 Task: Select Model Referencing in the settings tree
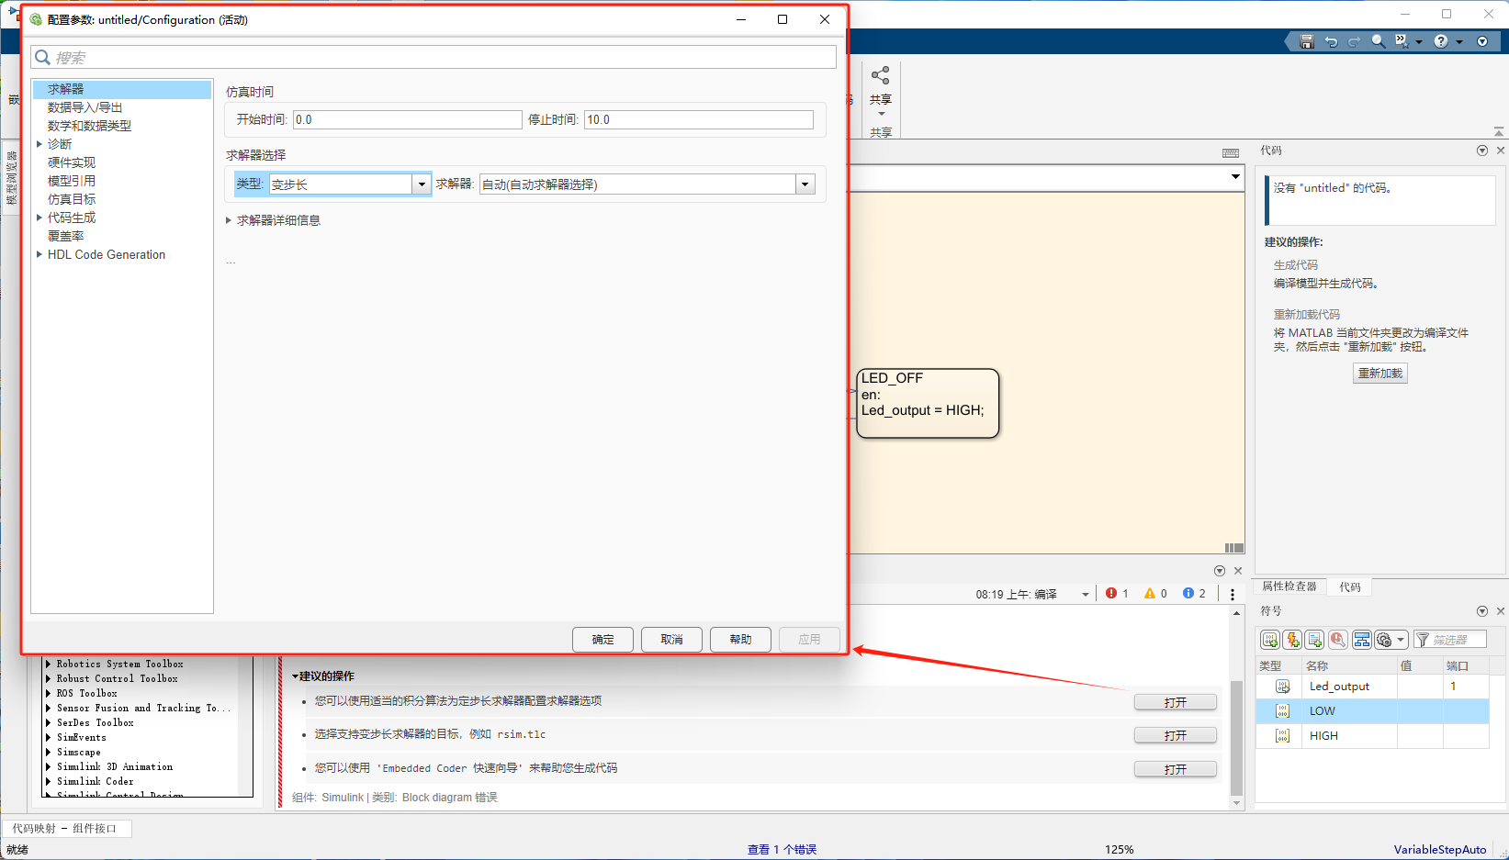[72, 181]
